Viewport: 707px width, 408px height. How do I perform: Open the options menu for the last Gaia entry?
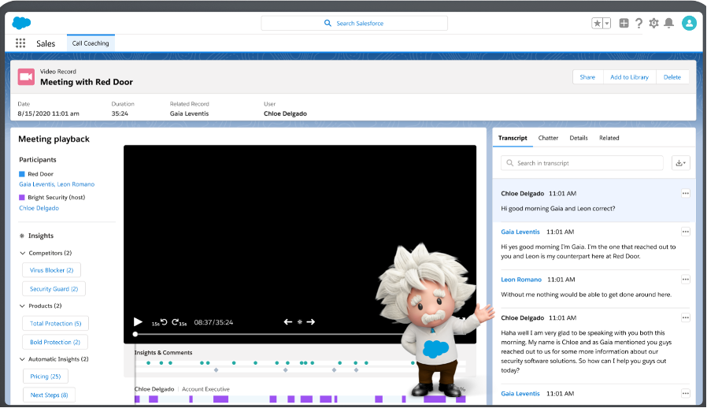[686, 394]
